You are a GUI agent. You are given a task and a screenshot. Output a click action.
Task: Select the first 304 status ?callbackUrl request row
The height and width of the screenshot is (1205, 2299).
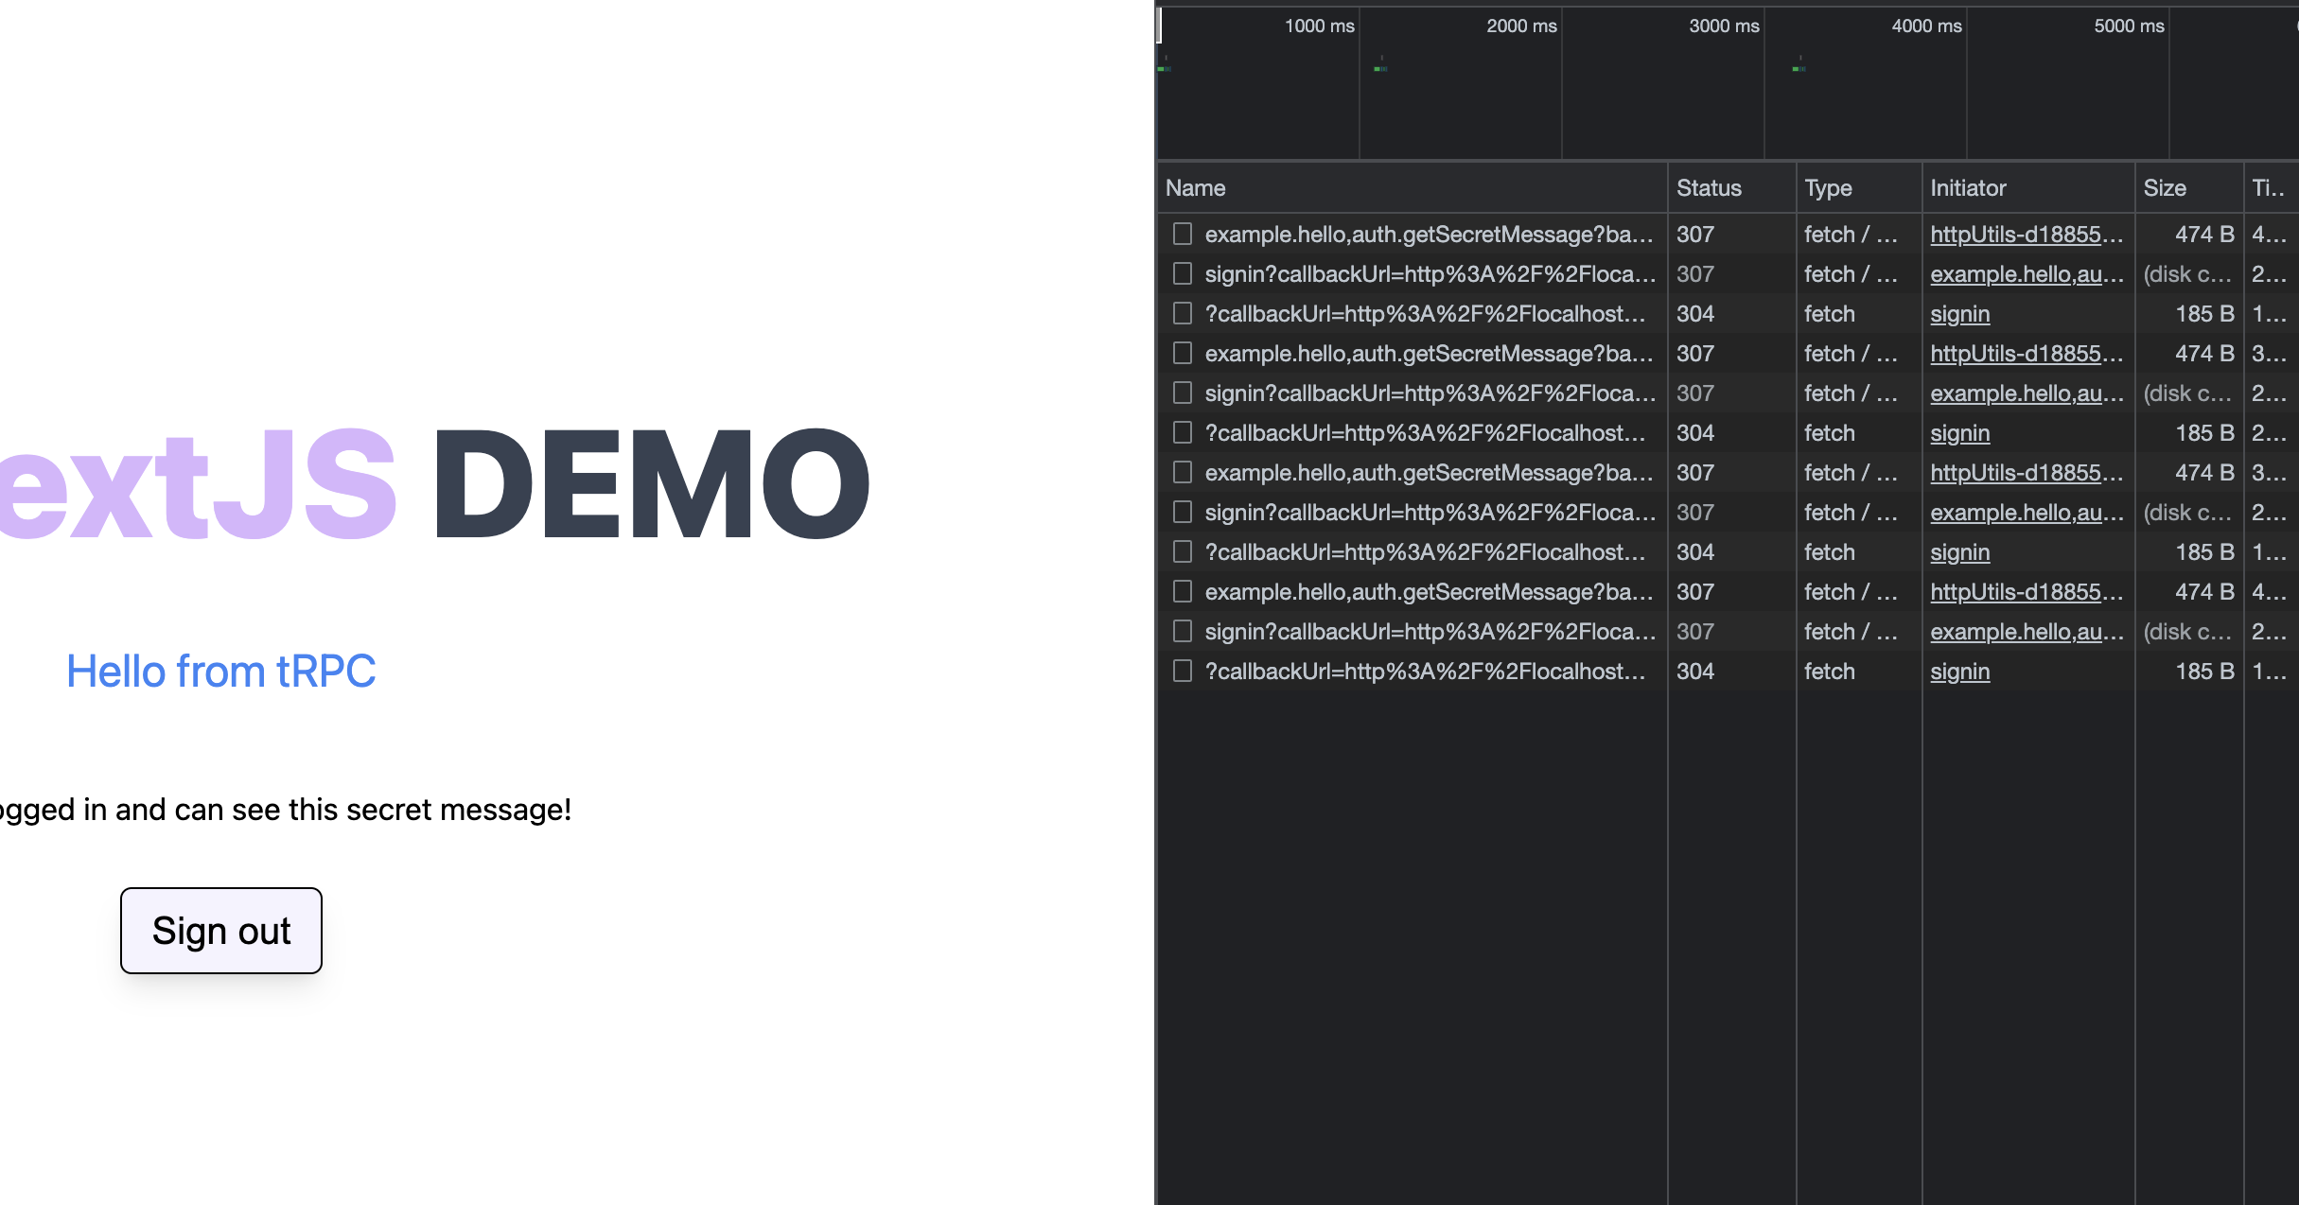tap(1419, 313)
